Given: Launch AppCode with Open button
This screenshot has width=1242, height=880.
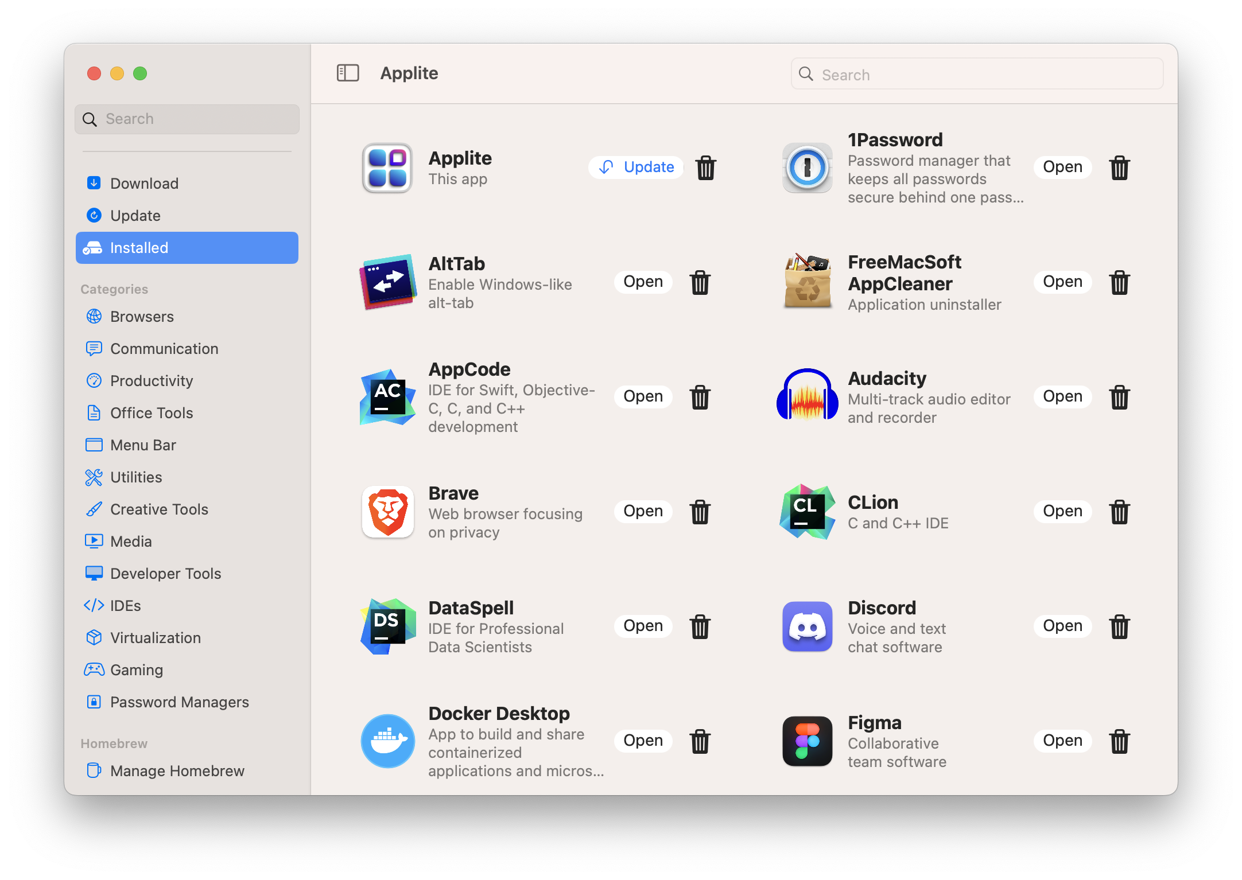Looking at the screenshot, I should click(643, 396).
